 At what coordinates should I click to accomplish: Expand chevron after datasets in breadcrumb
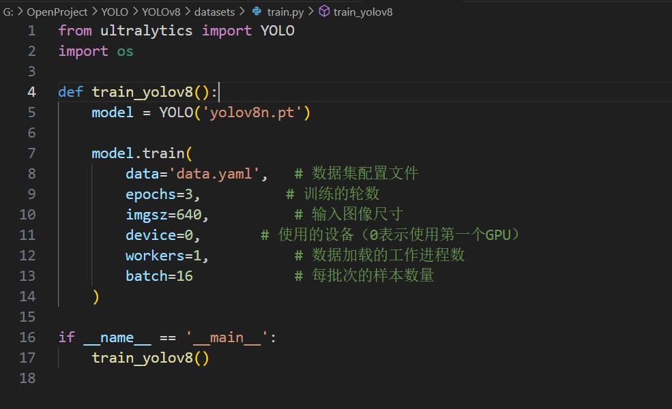pyautogui.click(x=242, y=12)
